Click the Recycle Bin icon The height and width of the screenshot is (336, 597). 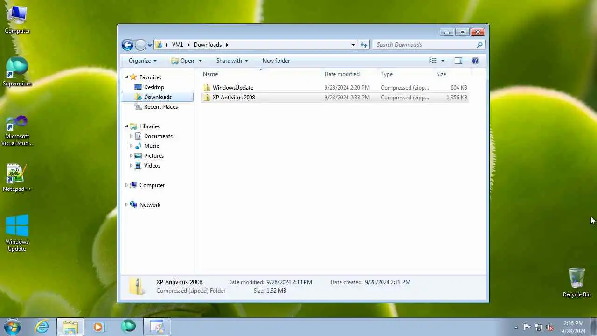[x=576, y=282]
